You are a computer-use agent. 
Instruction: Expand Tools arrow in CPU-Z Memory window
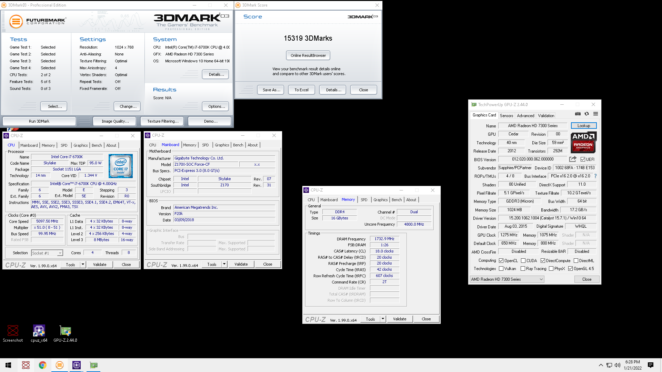click(383, 319)
